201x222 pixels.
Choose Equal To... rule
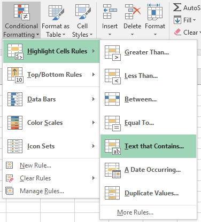coord(148,123)
